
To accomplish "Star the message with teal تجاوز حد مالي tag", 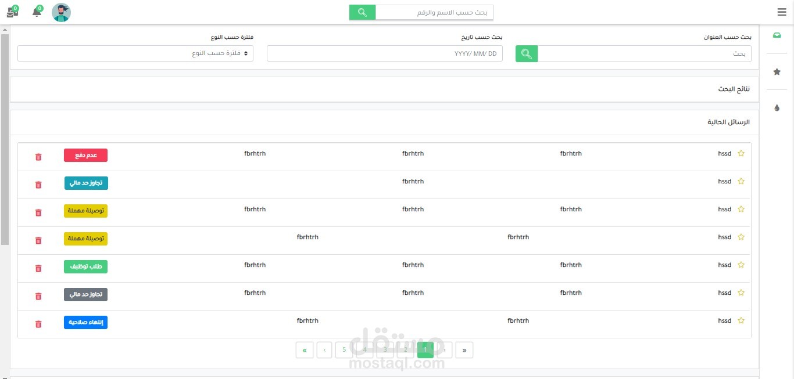I will click(741, 181).
